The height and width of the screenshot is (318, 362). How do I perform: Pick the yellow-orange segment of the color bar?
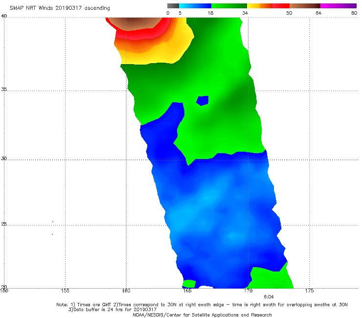click(x=260, y=6)
